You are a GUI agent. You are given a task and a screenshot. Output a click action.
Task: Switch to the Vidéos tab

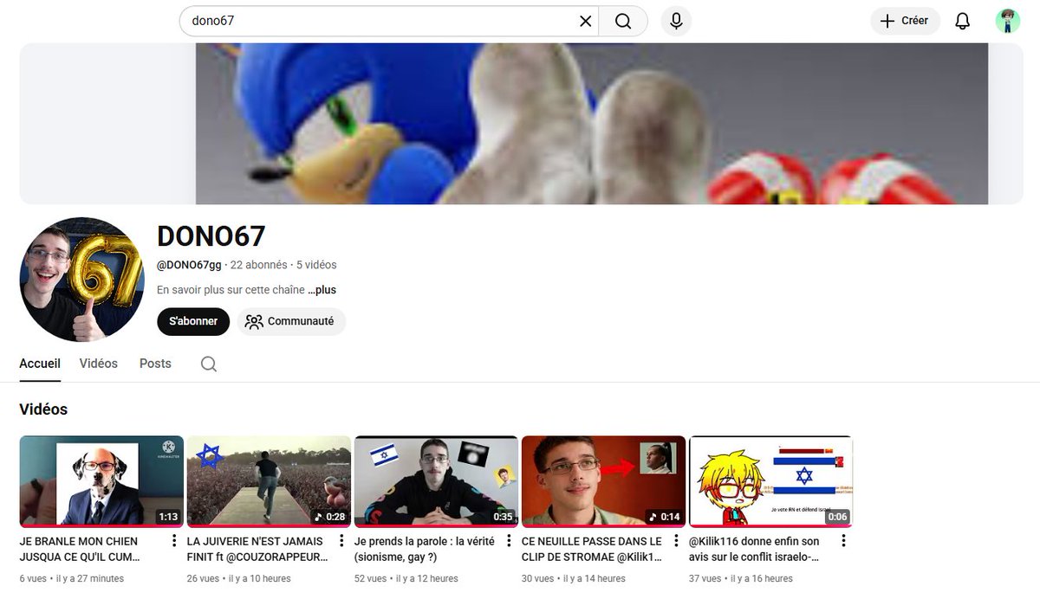pos(98,364)
